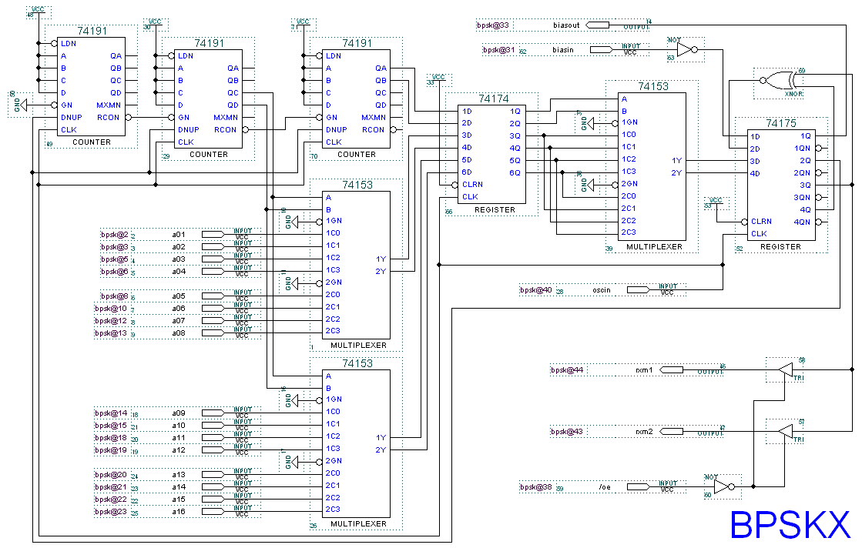Click the bpsk@31 pin assignment label
The width and height of the screenshot is (862, 548).
tap(499, 50)
